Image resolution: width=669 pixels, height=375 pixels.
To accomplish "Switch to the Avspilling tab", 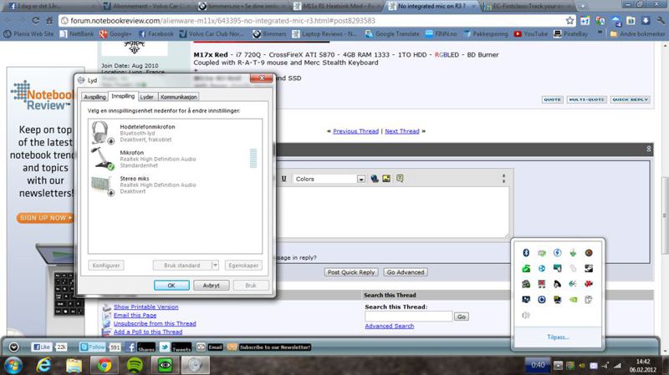I will pyautogui.click(x=94, y=97).
